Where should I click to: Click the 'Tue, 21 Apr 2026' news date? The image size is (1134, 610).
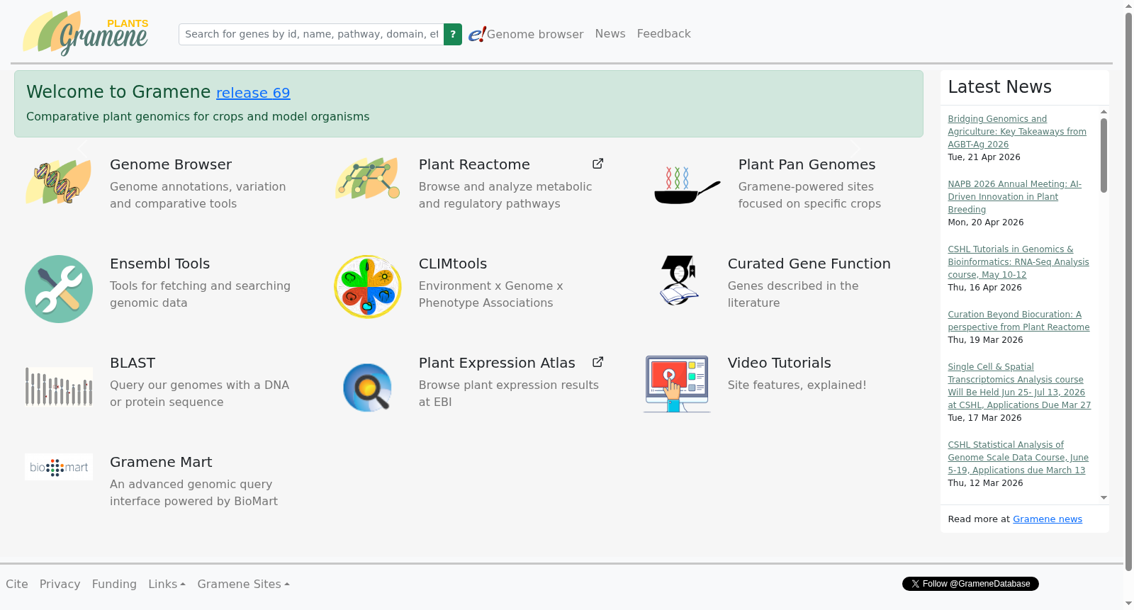point(984,157)
